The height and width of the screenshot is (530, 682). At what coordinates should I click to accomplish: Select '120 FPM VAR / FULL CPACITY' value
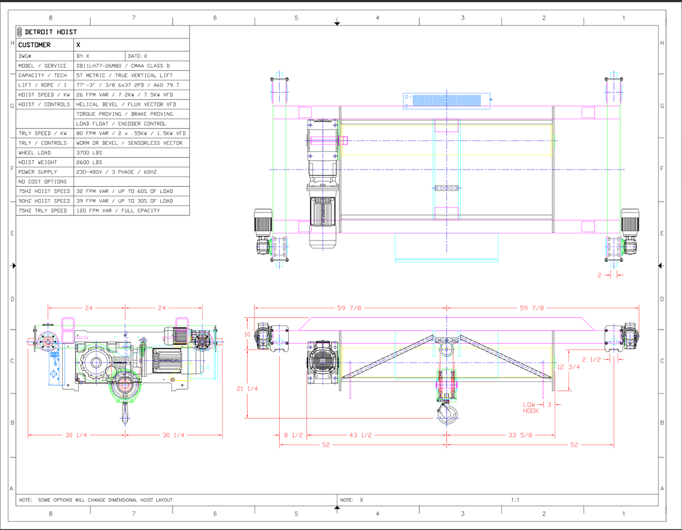[x=118, y=211]
